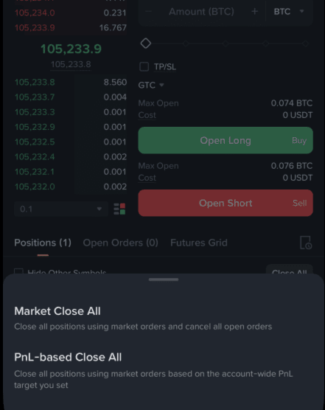Switch to the Open Orders (0) tab
This screenshot has width=325, height=410.
[120, 243]
